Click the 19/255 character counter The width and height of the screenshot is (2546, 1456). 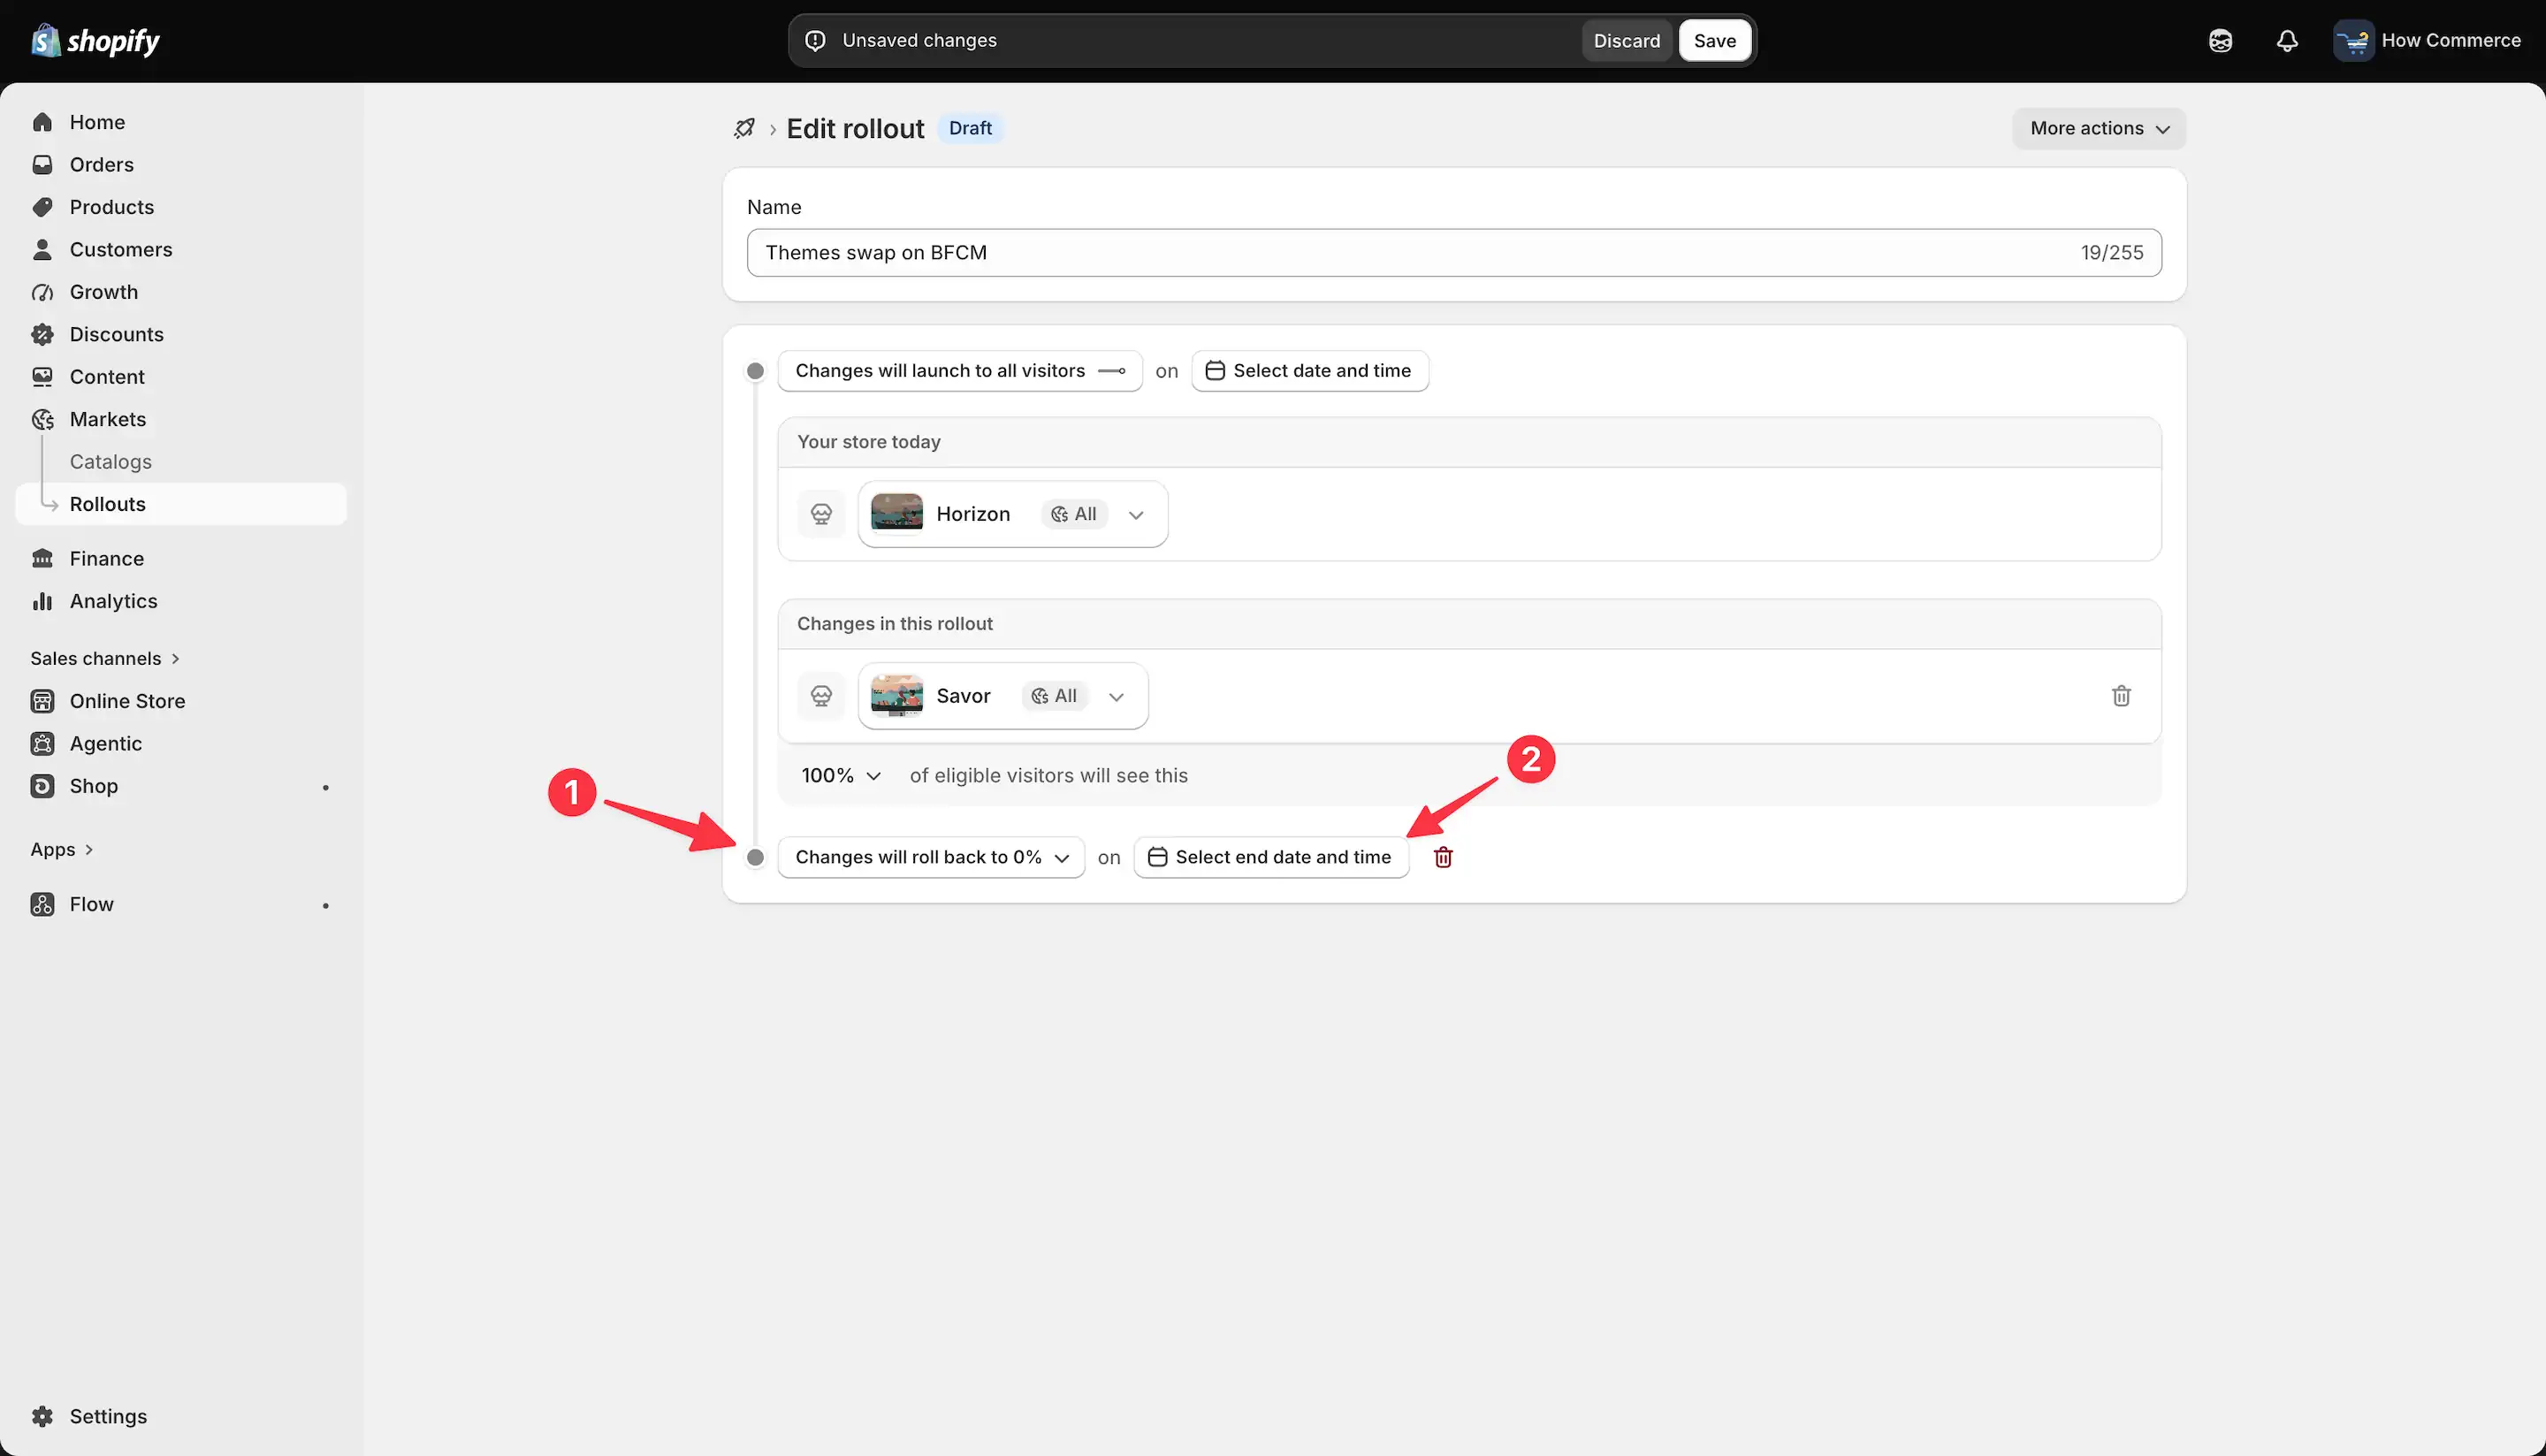(2112, 253)
